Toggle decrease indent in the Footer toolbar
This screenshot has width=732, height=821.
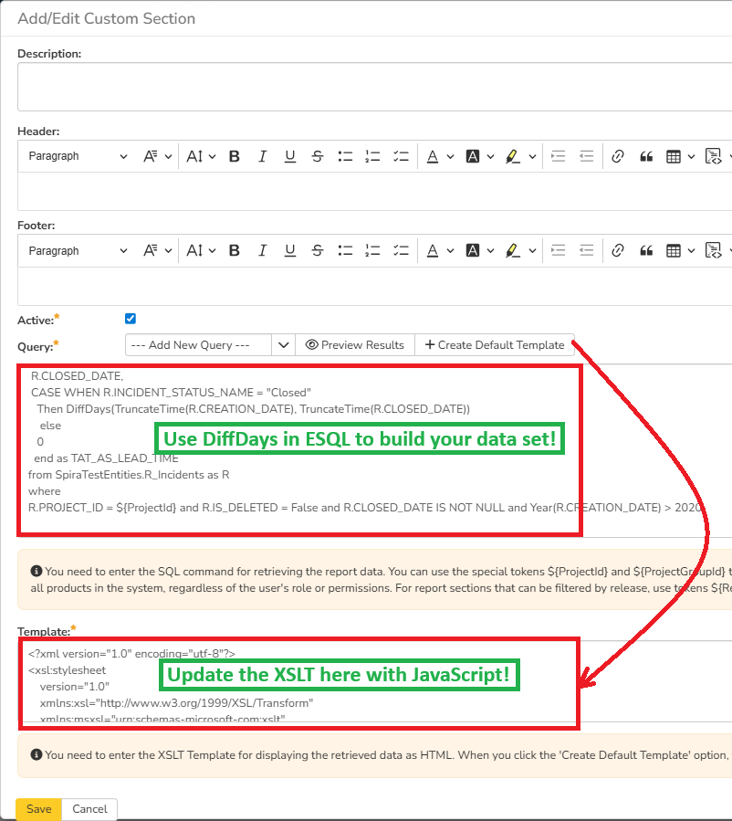585,249
